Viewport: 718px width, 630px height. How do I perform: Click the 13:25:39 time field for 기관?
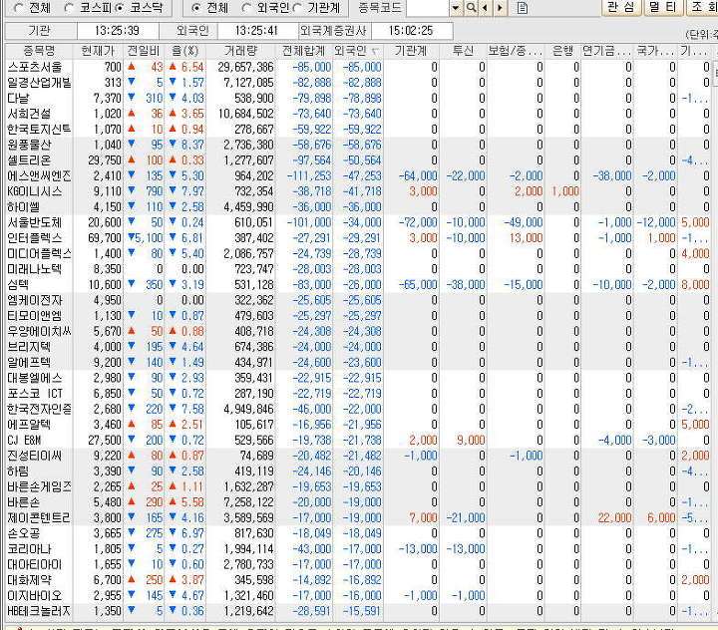118,31
